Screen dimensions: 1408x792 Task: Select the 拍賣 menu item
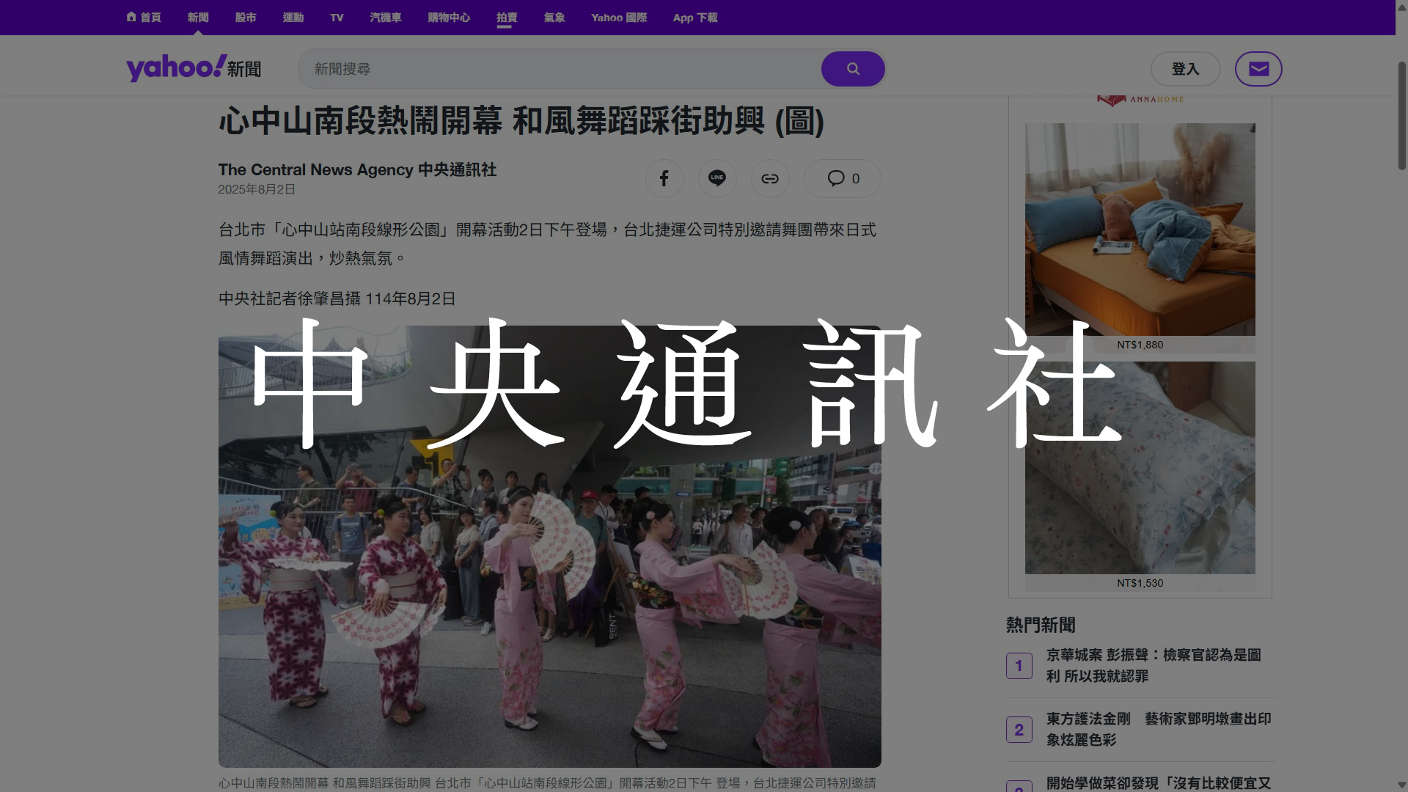click(506, 18)
